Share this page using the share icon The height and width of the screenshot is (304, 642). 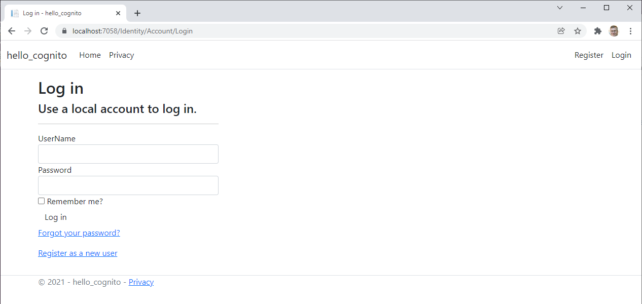(x=561, y=31)
